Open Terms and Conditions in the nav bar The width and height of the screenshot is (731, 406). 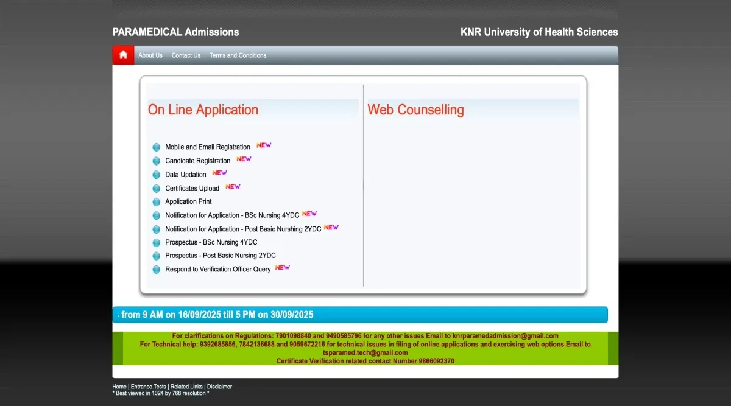coord(238,55)
